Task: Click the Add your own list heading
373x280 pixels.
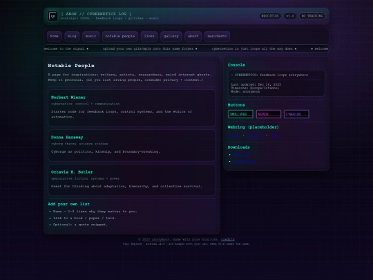Action: click(x=69, y=204)
